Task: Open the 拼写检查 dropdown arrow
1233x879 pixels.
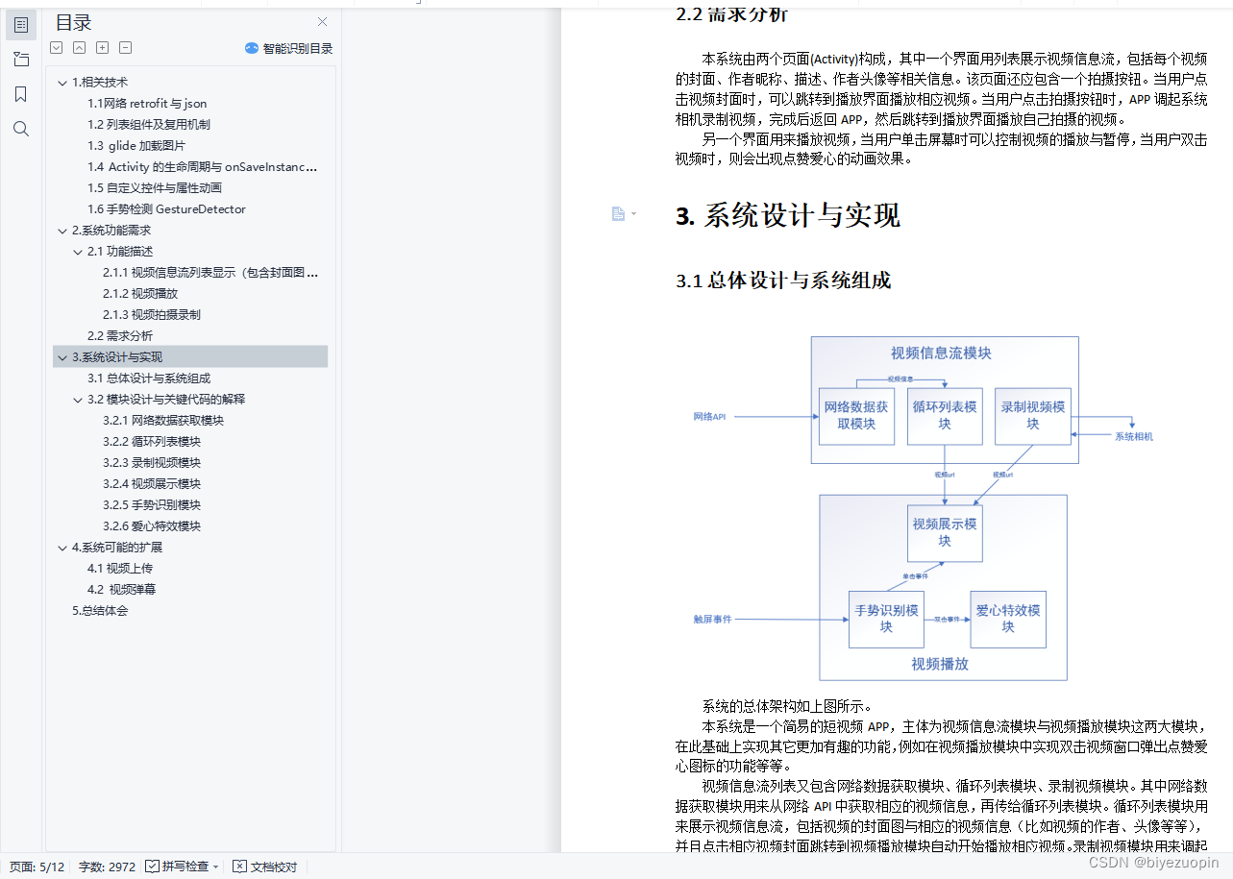Action: (x=216, y=867)
